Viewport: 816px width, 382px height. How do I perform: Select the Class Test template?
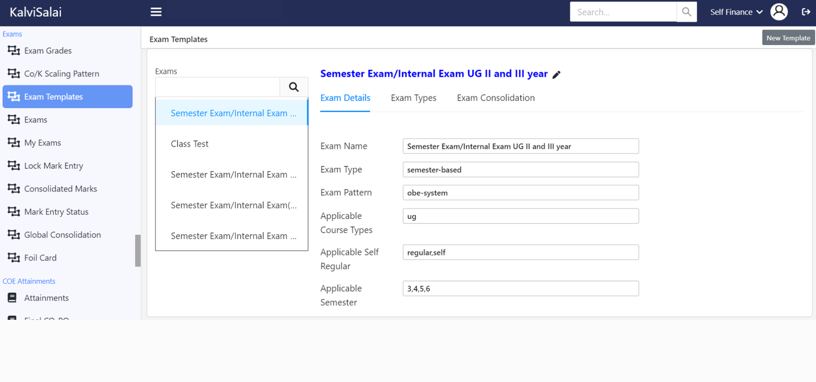(232, 144)
